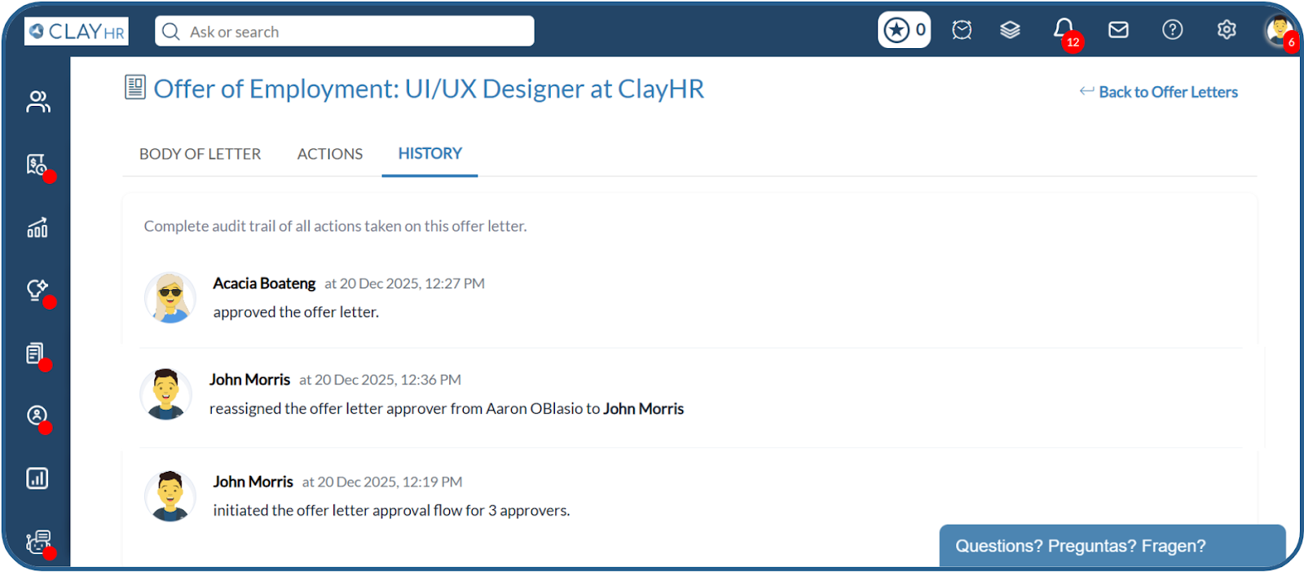
Task: Open the stacked layers icon in header
Action: pyautogui.click(x=1010, y=30)
